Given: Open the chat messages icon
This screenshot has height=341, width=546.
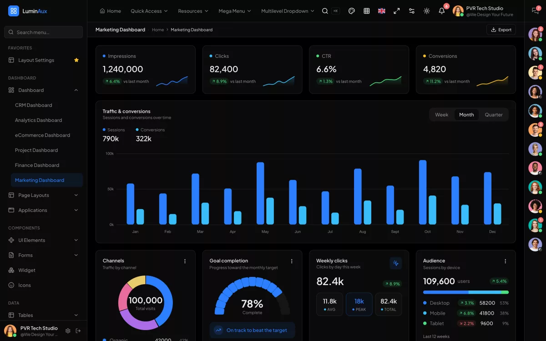Looking at the screenshot, I should 535,11.
